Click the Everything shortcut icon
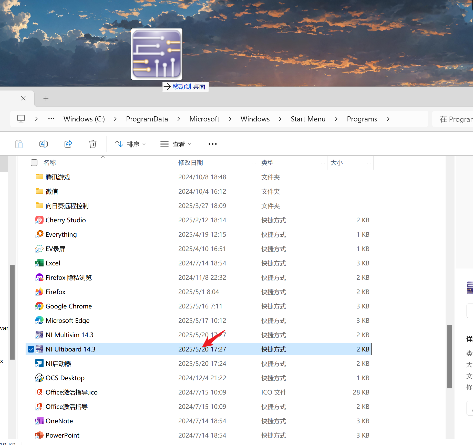 click(x=39, y=234)
